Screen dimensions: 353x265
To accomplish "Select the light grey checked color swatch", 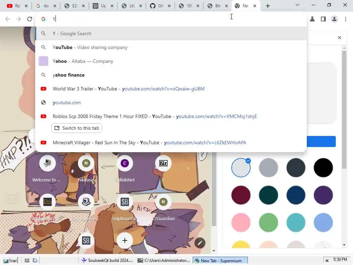I will [x=241, y=168].
